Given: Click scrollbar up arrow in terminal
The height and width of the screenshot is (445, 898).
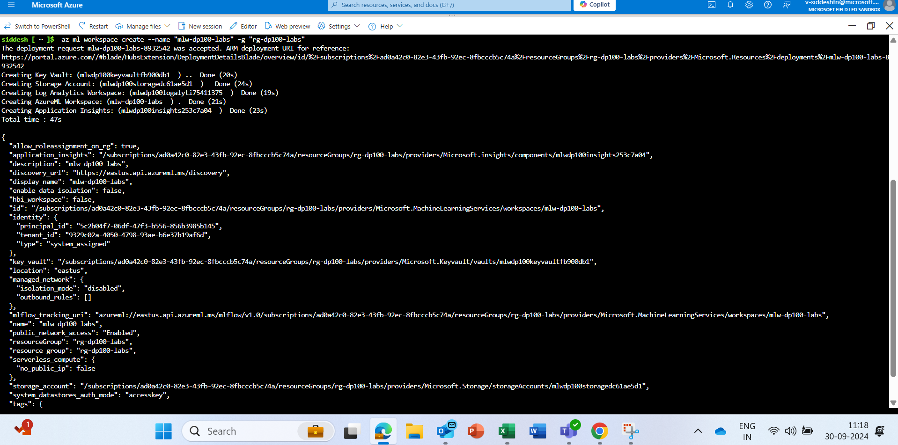Looking at the screenshot, I should tap(893, 40).
